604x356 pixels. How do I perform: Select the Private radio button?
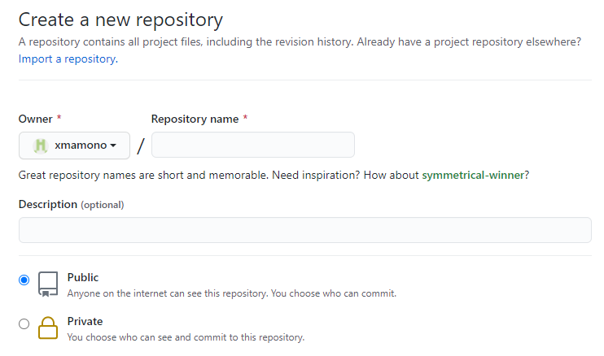click(24, 323)
